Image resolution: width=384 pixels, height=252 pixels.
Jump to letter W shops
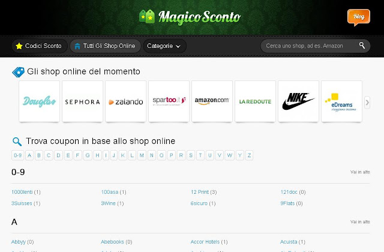pyautogui.click(x=229, y=155)
